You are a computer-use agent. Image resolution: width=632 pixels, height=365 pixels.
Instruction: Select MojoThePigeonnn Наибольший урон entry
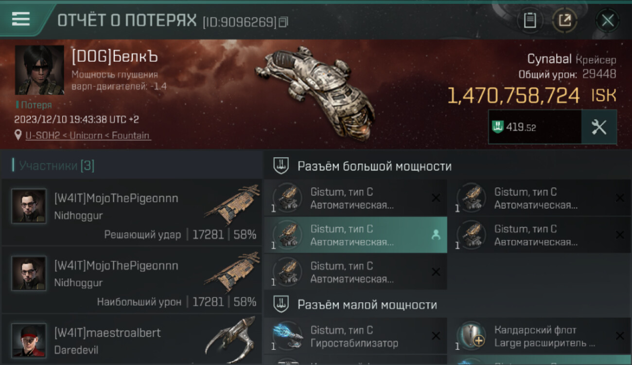coord(131,280)
